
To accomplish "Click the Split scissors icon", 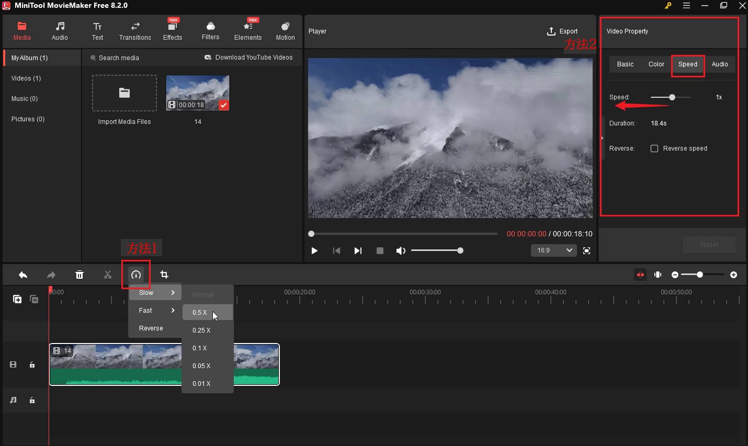I will coord(108,275).
